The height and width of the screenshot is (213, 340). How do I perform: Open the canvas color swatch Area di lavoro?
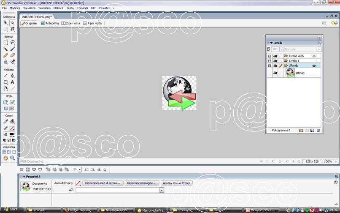pos(78,183)
